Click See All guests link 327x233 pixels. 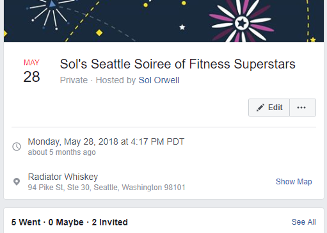coord(303,222)
